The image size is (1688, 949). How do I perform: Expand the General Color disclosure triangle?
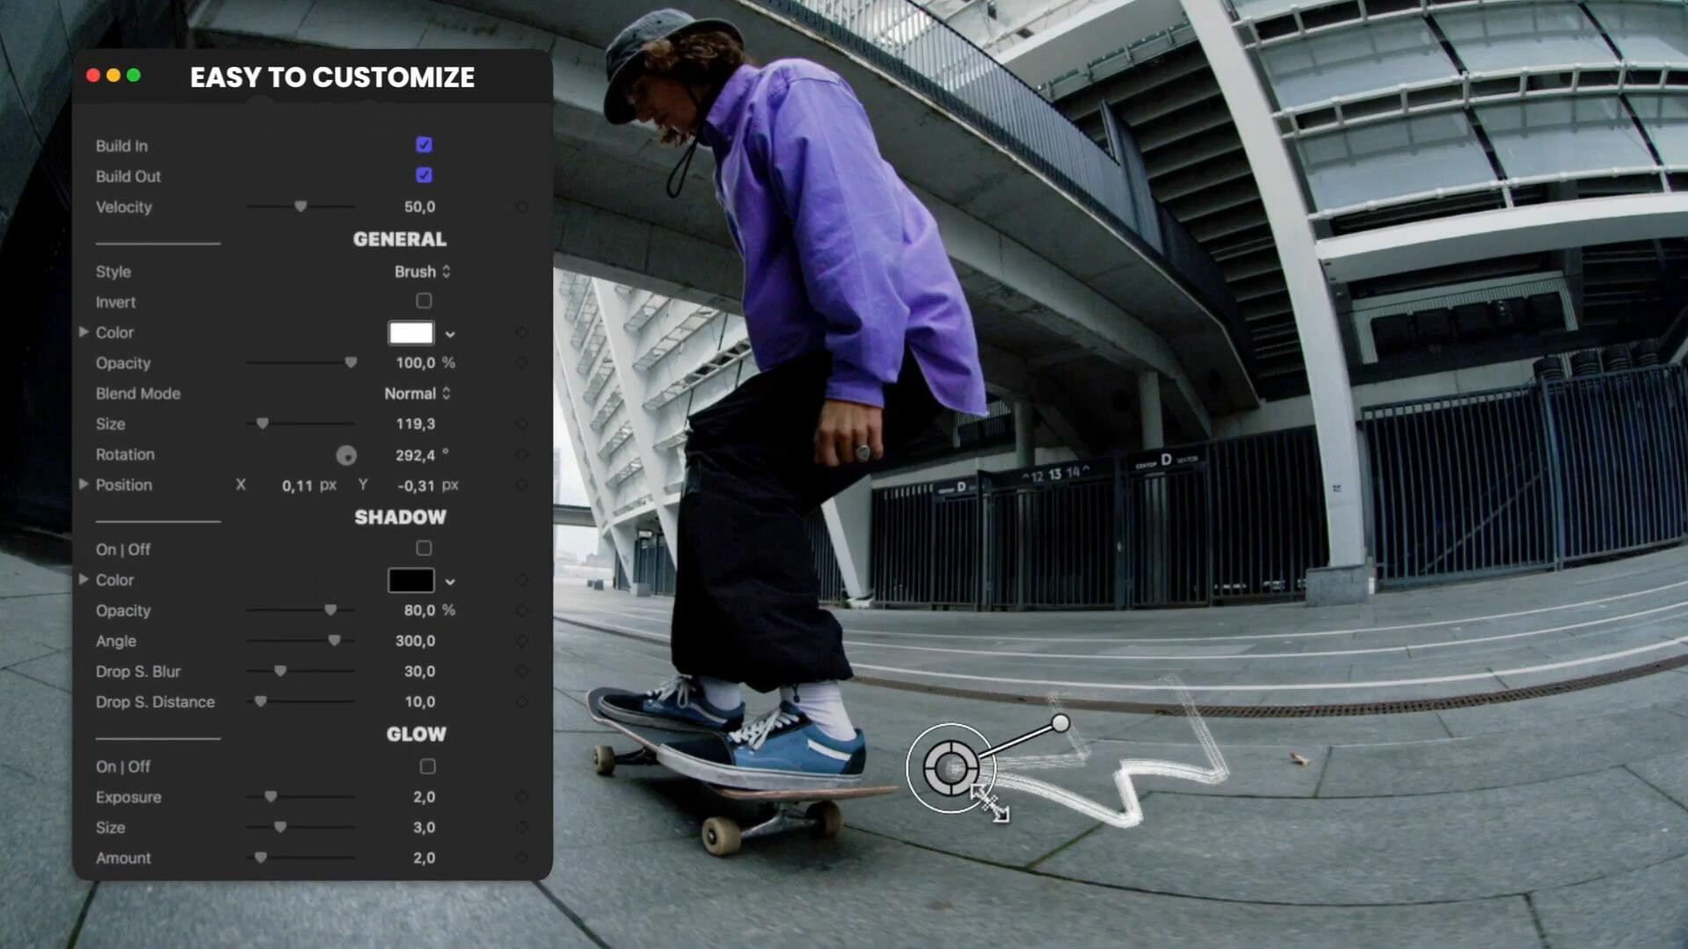point(84,332)
